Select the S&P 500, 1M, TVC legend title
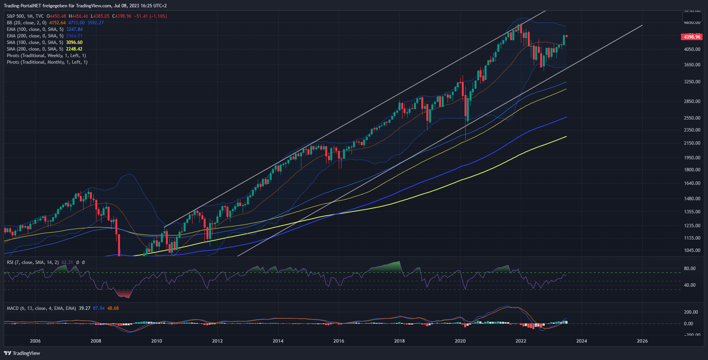The image size is (708, 360). (25, 16)
